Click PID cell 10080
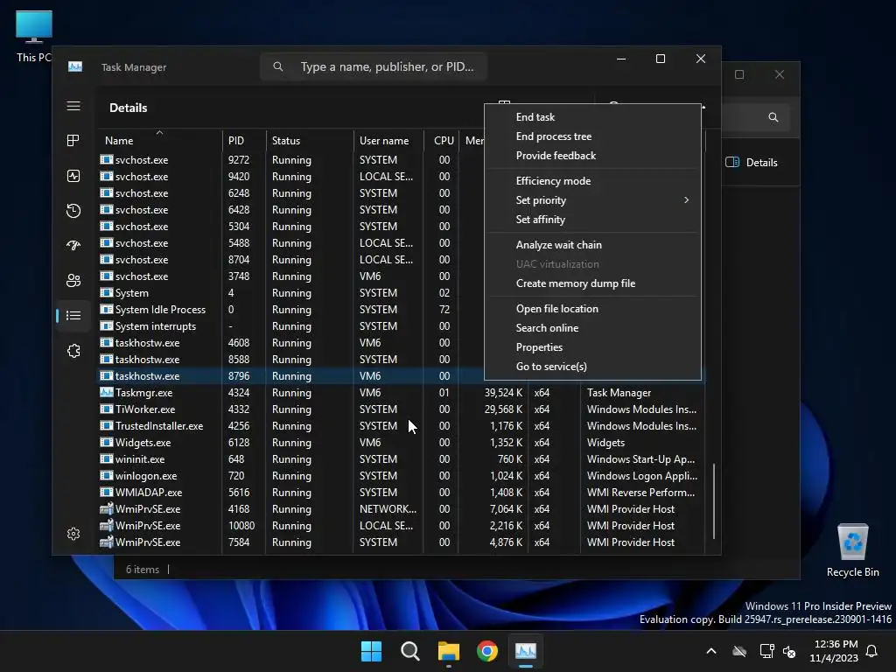This screenshot has height=672, width=896. 241,525
